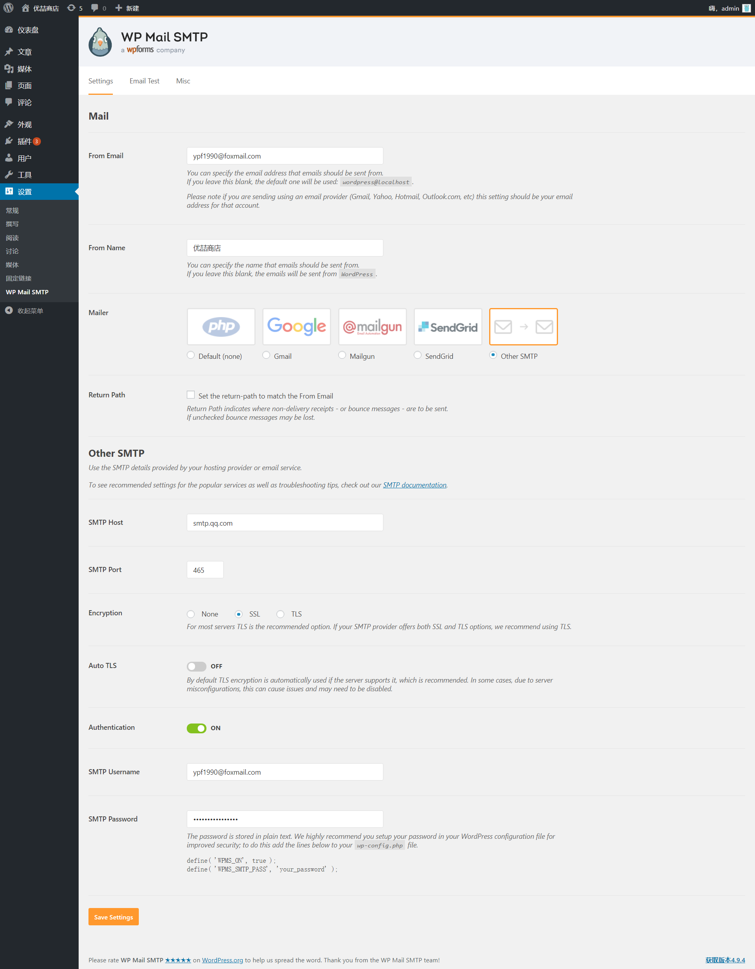Open the SMTP documentation link
755x969 pixels.
tap(414, 485)
